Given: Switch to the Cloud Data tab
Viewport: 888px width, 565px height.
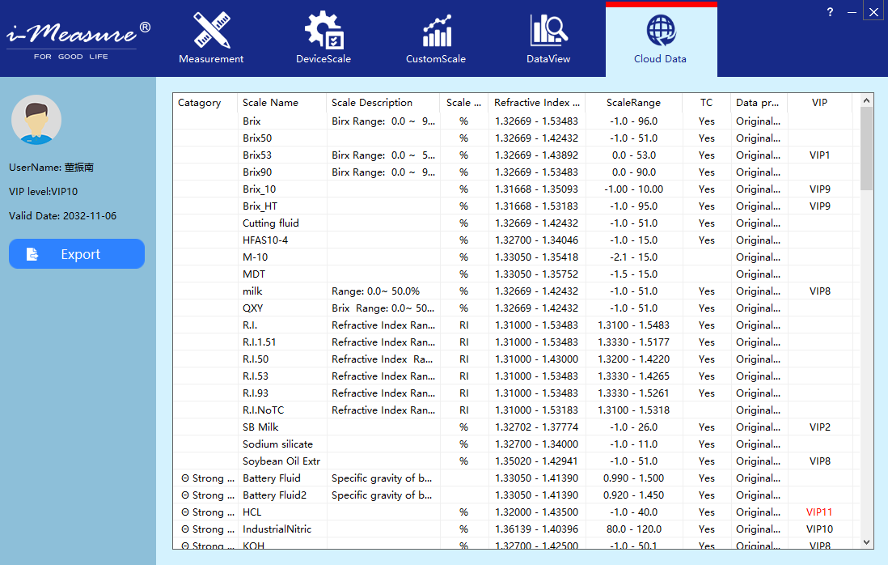Looking at the screenshot, I should pos(660,39).
